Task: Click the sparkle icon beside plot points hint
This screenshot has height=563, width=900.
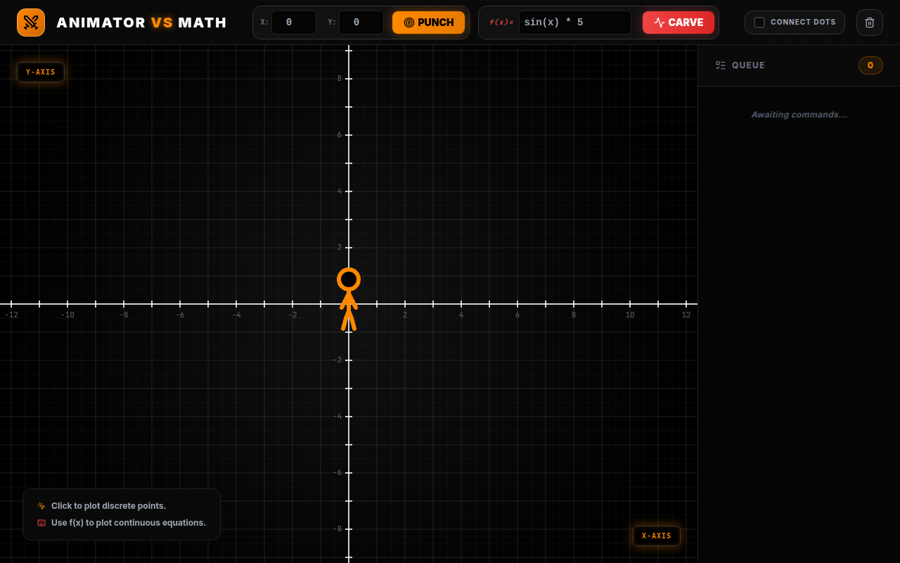Action: (41, 505)
